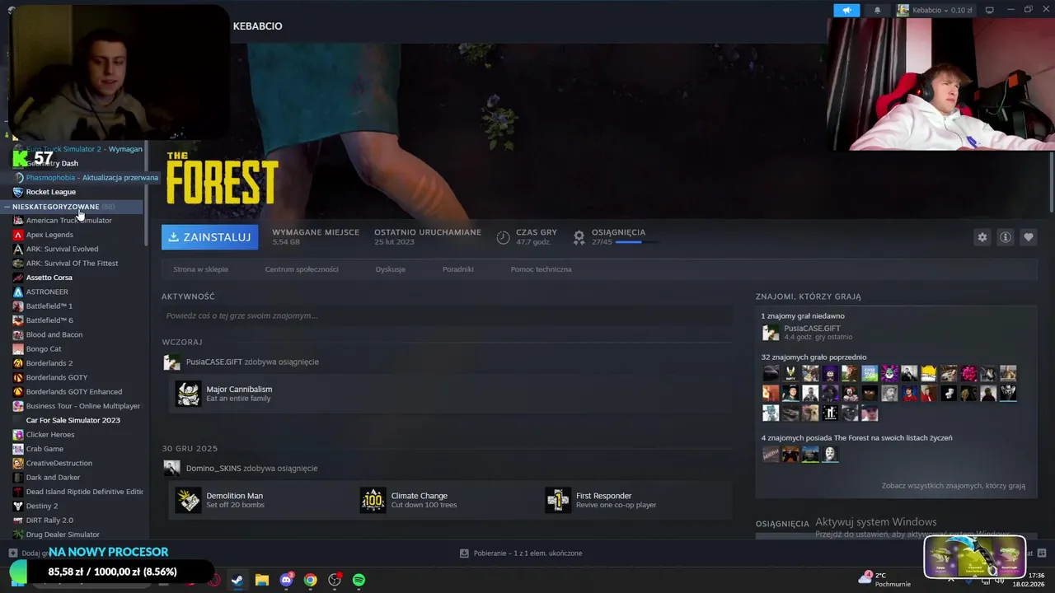Screen dimensions: 1055x593
Task: Open Discord from the taskbar
Action: [286, 580]
